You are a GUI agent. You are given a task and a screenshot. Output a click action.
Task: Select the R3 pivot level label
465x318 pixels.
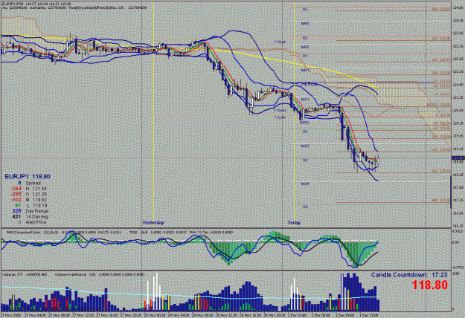click(305, 10)
